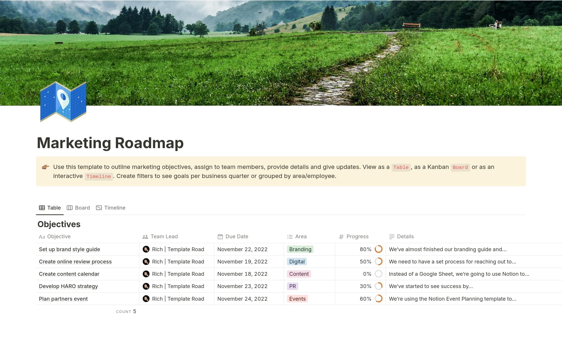Click the Area column list icon
This screenshot has height=351, width=562.
(x=290, y=237)
